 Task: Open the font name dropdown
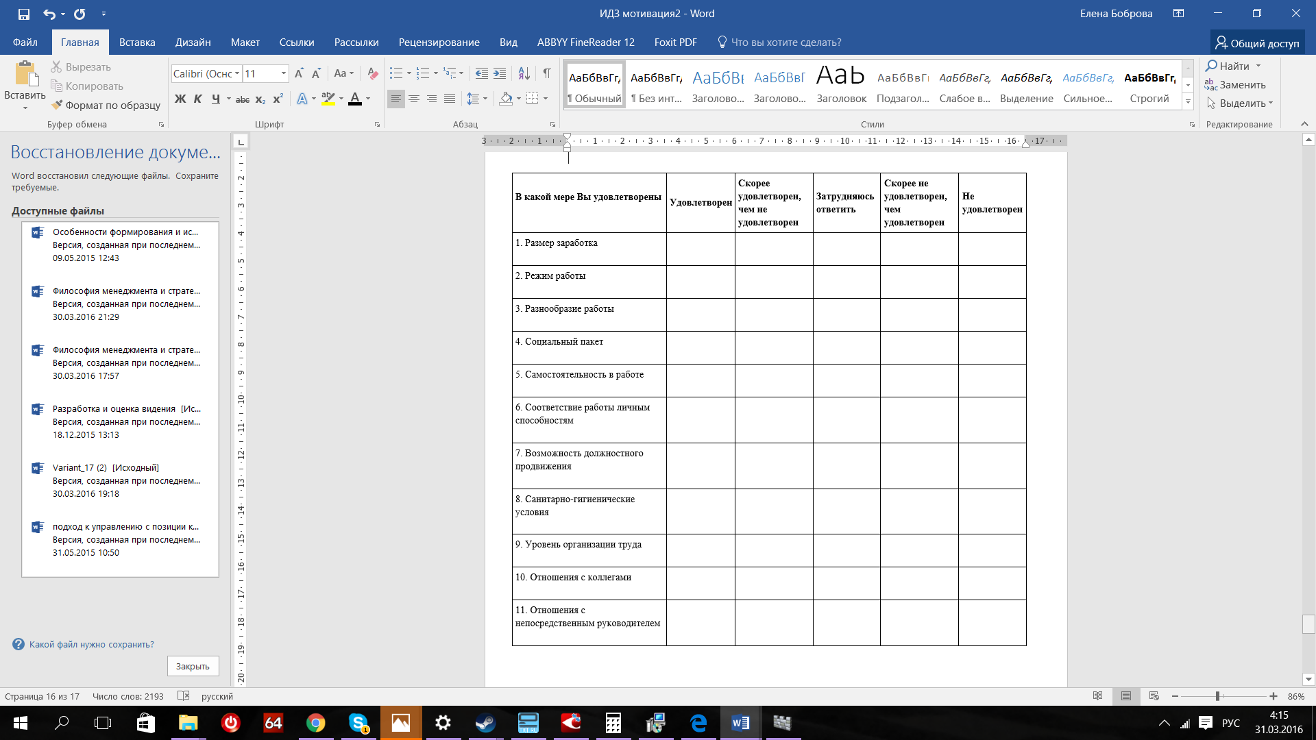click(237, 73)
